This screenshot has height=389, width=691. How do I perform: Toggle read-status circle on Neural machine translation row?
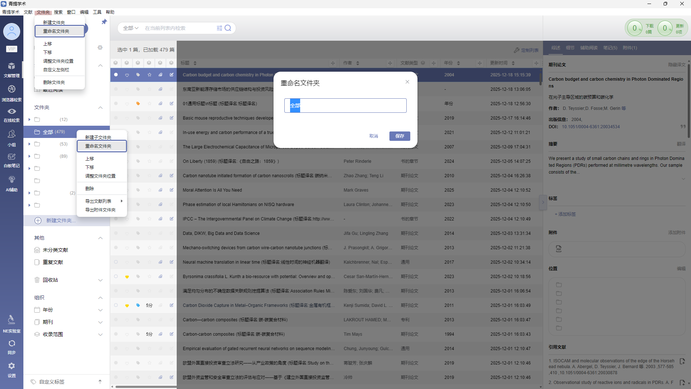pos(116,262)
